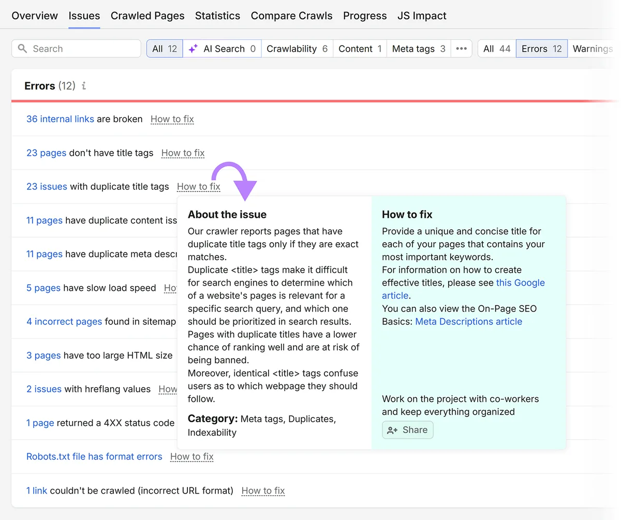Open 11 pages with duplicate content issues
The height and width of the screenshot is (520, 621).
click(x=45, y=220)
